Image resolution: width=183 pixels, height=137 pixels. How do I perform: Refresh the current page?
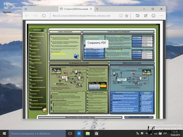click(44, 16)
